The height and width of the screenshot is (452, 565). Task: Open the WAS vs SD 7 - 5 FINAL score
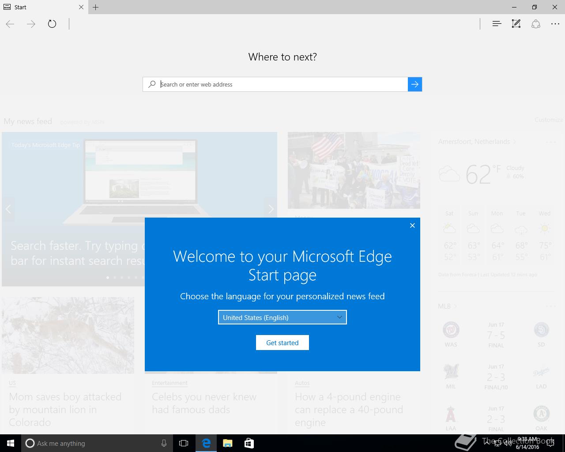(496, 335)
